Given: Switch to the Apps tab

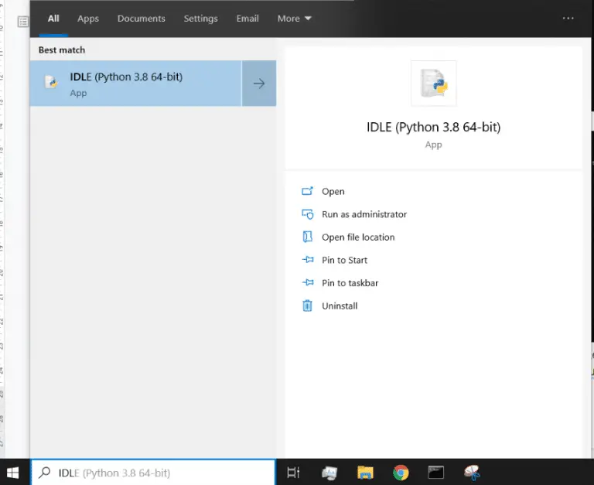Looking at the screenshot, I should [88, 19].
